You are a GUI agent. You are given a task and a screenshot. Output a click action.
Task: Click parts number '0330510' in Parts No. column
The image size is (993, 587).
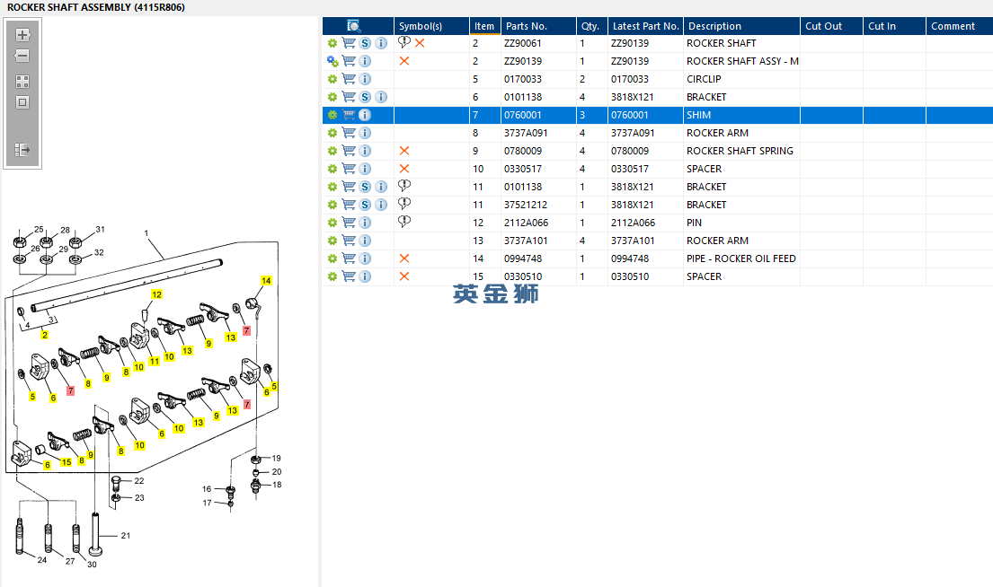click(523, 276)
